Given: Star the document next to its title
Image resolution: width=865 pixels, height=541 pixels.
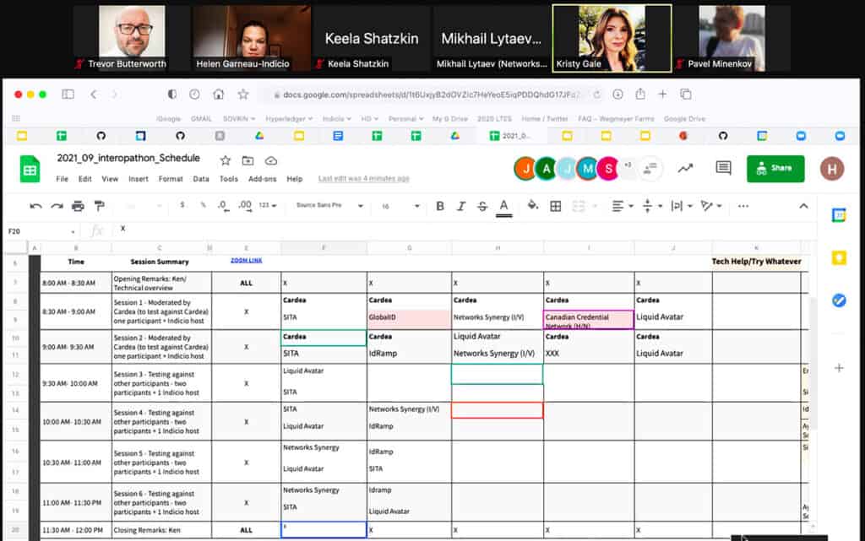Looking at the screenshot, I should tap(225, 160).
